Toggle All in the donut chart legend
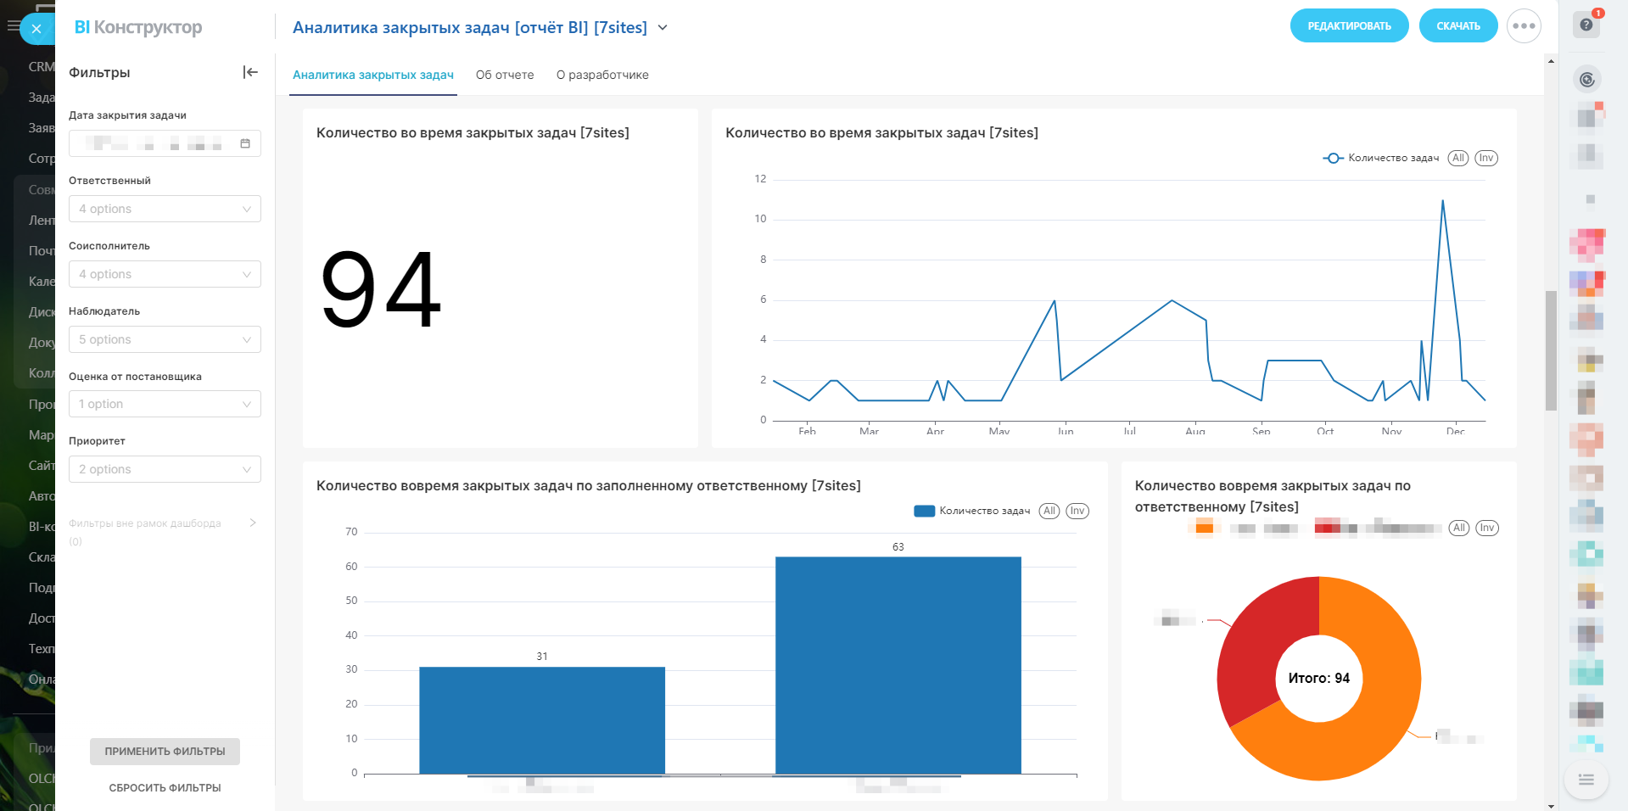This screenshot has height=811, width=1628. (1458, 528)
